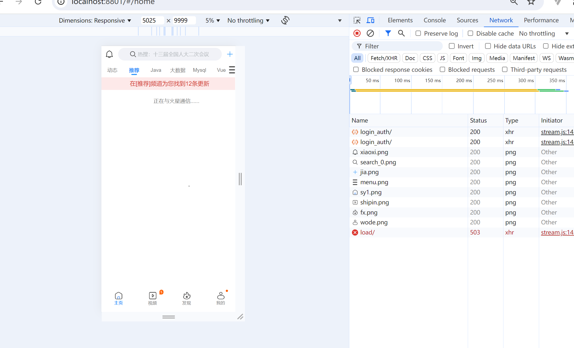Open the 5% zoom level dropdown
The width and height of the screenshot is (574, 348).
(x=212, y=20)
